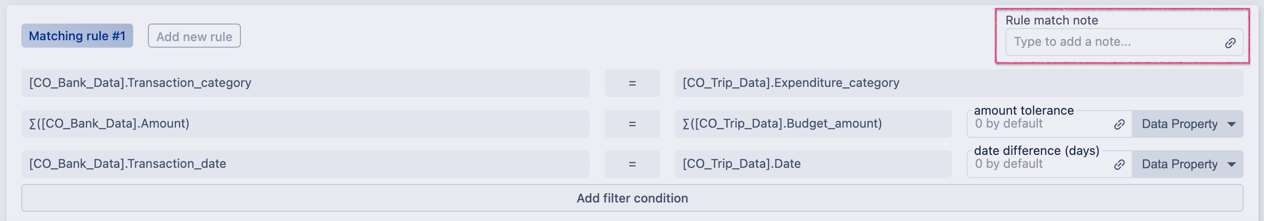1264x221 pixels.
Task: Select the CO_Bank_Data Transaction_date field
Action: point(305,164)
